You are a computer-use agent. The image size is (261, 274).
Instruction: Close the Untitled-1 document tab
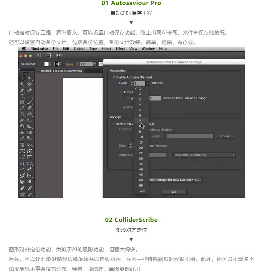pos(38,71)
